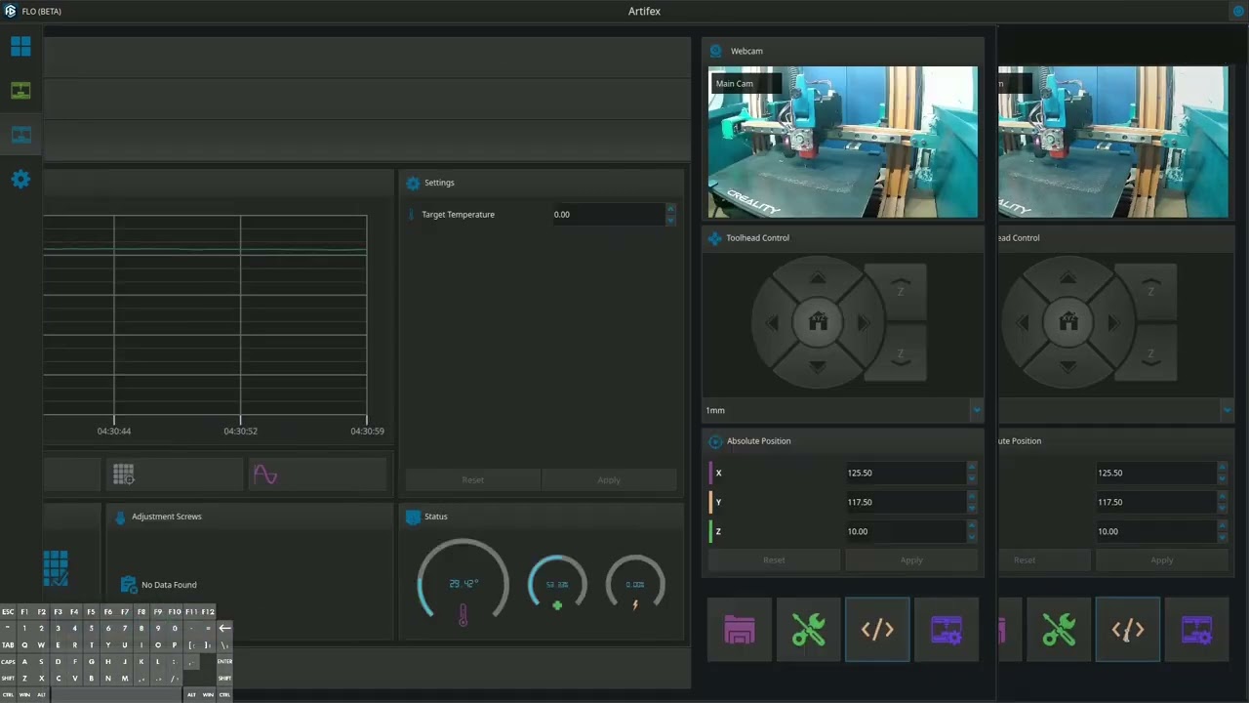Toggle CAPS on the on-screen keyboard
Viewport: 1249px width, 703px height.
[x=8, y=662]
